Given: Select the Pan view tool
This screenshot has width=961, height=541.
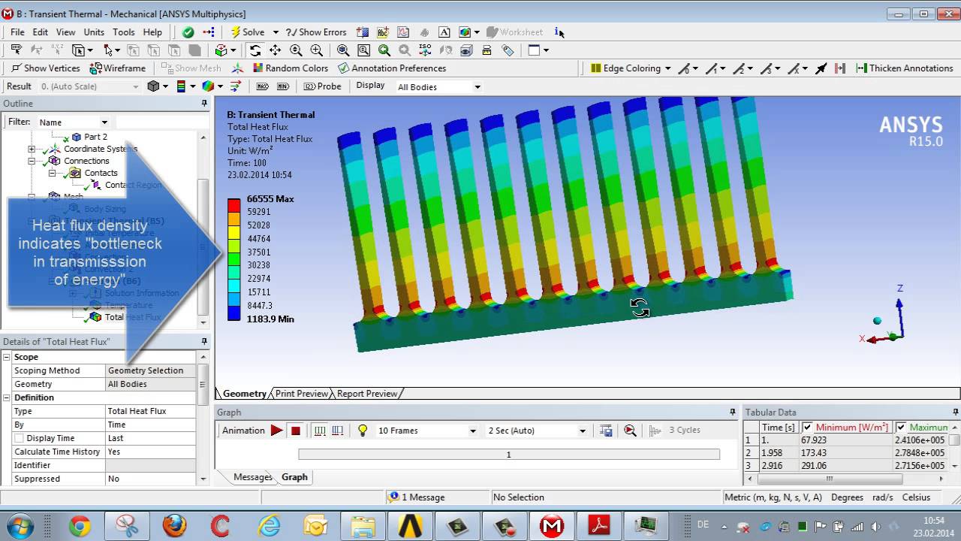Looking at the screenshot, I should pyautogui.click(x=276, y=50).
